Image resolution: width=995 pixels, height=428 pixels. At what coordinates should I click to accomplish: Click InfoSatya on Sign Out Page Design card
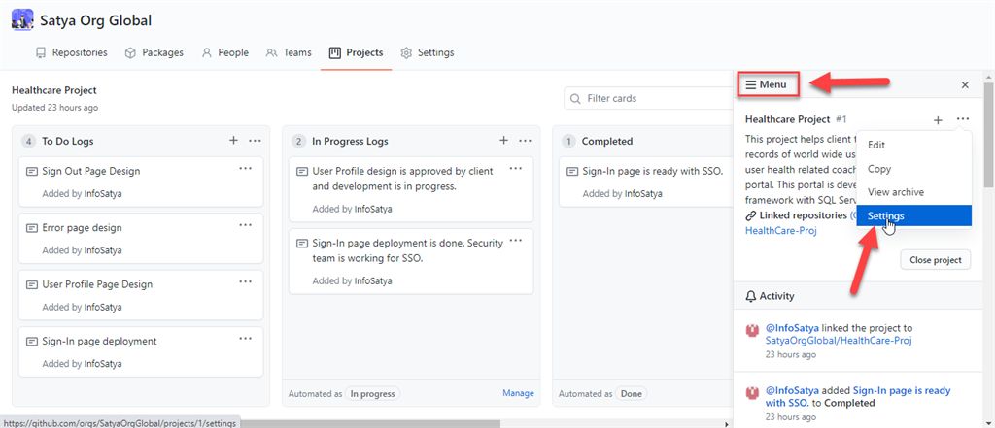click(103, 194)
